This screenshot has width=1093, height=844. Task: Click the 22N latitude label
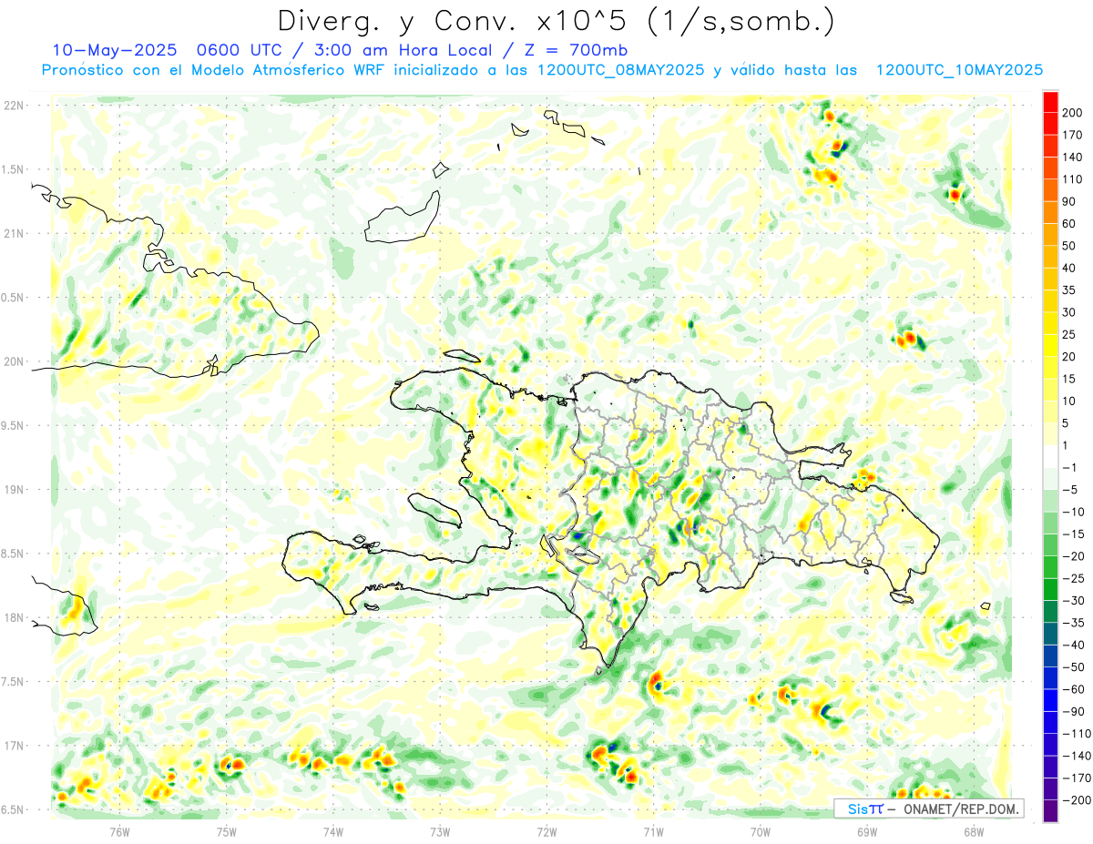14,106
